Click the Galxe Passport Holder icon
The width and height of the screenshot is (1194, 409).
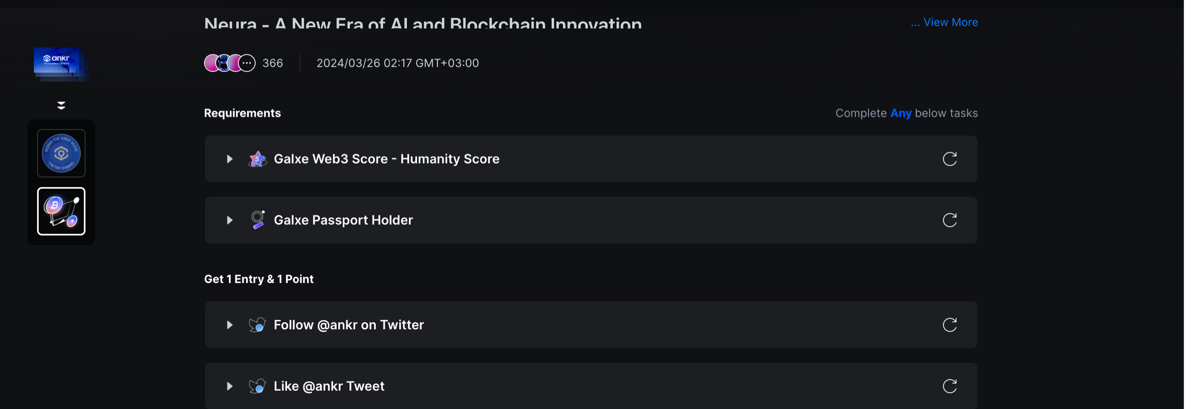pyautogui.click(x=257, y=220)
